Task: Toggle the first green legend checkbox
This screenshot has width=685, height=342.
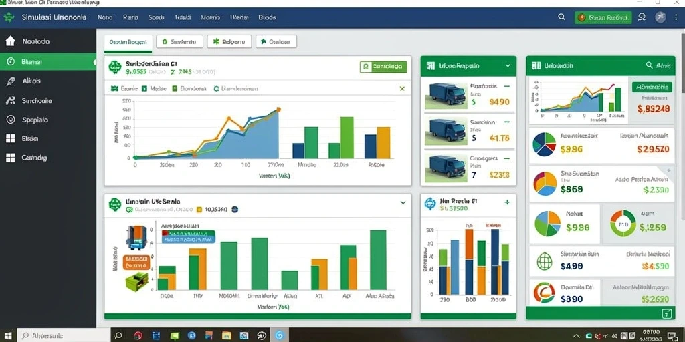Action: coord(114,88)
